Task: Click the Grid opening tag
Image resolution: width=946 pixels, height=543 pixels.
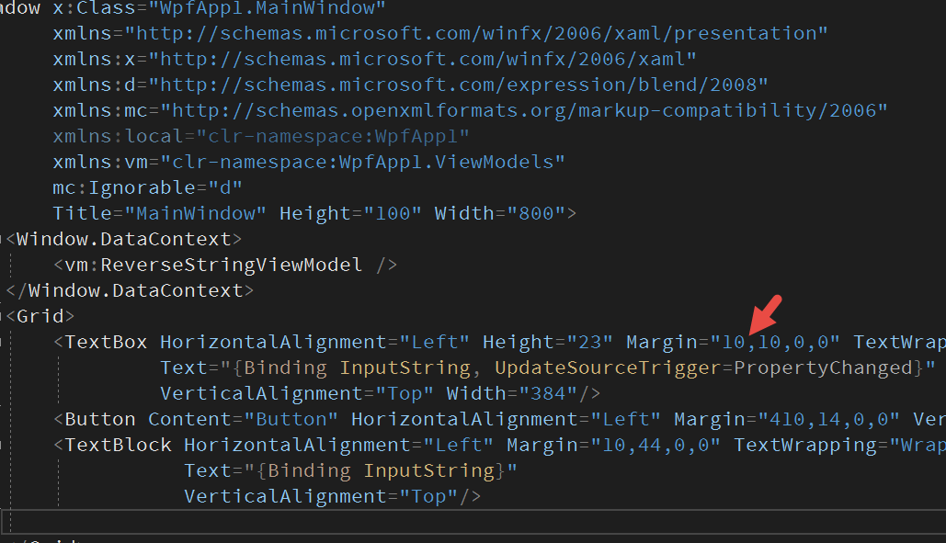Action: [x=41, y=315]
